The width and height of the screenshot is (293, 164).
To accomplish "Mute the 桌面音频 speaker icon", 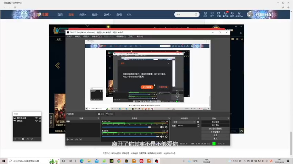I will pyautogui.click(x=162, y=137).
